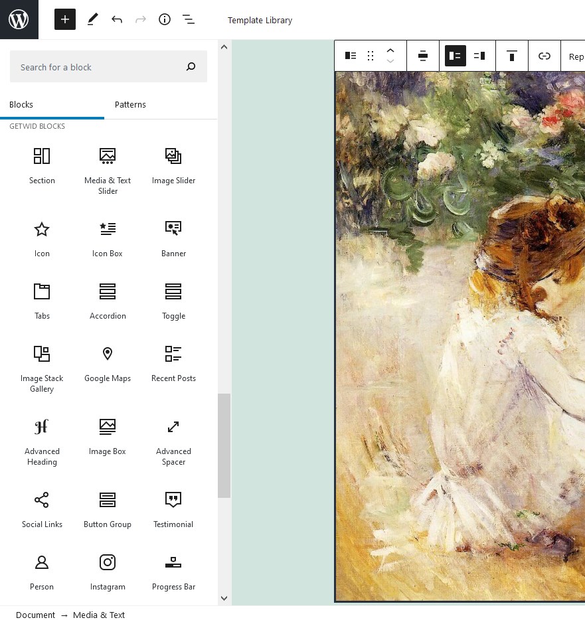Insert a Social Links block
Image resolution: width=585 pixels, height=620 pixels.
42,511
